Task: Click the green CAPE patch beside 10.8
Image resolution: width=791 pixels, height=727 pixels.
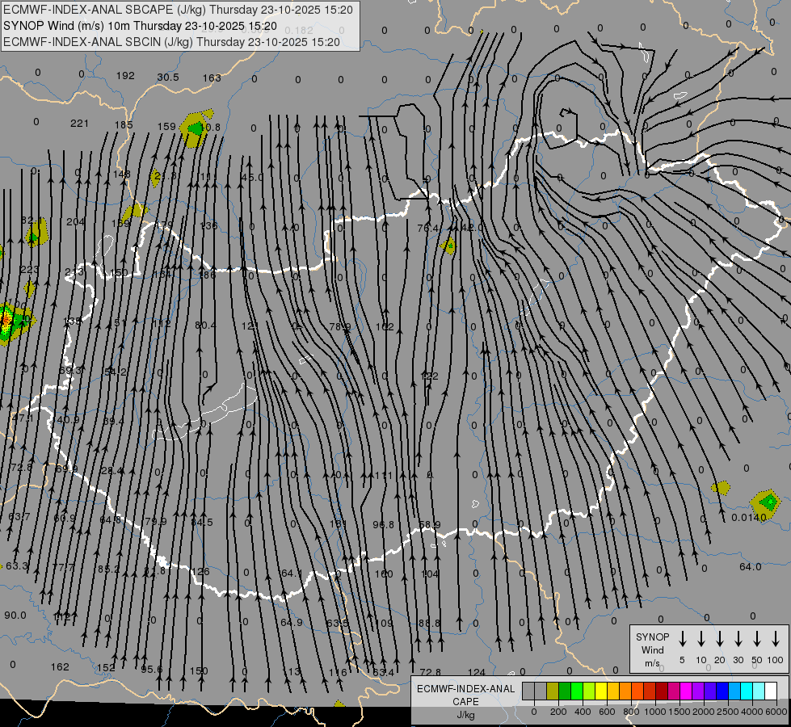Action: pos(196,128)
